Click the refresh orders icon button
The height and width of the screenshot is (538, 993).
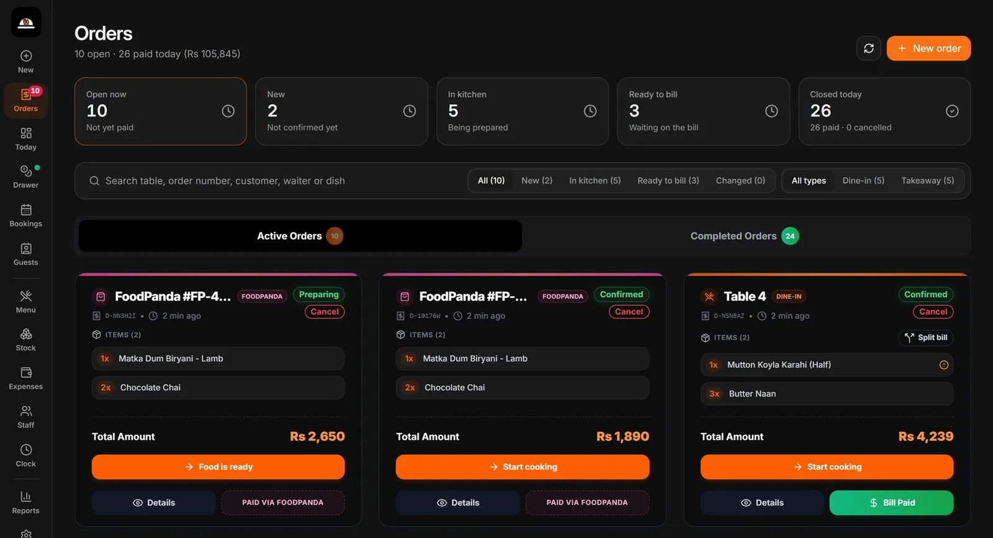tap(868, 48)
